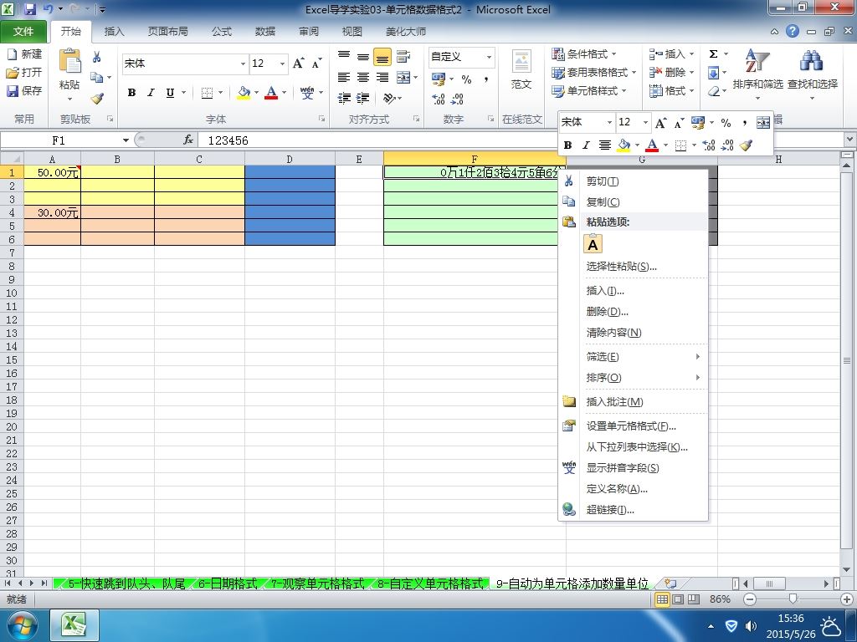Viewport: 857px width, 642px height.
Task: Click the column D header
Action: tap(290, 159)
